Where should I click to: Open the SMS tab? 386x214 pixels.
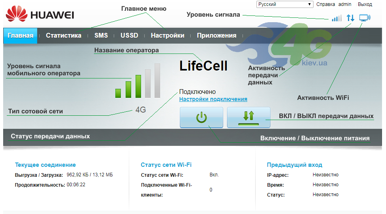point(101,35)
